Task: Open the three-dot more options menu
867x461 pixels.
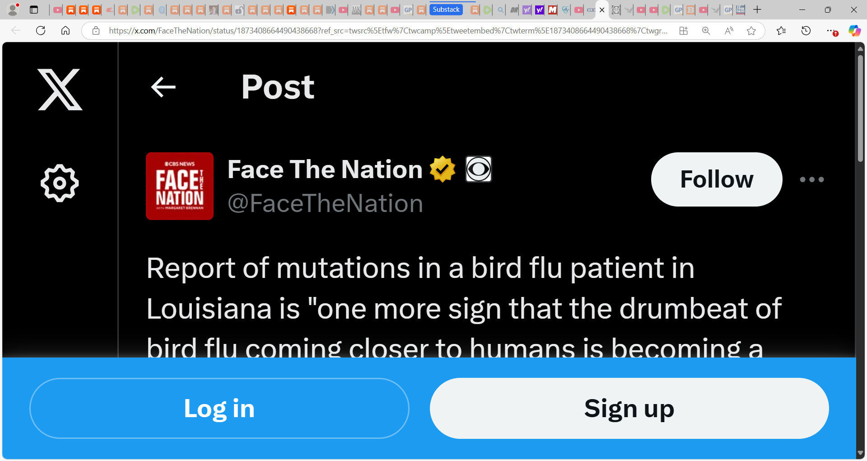Action: click(x=812, y=179)
